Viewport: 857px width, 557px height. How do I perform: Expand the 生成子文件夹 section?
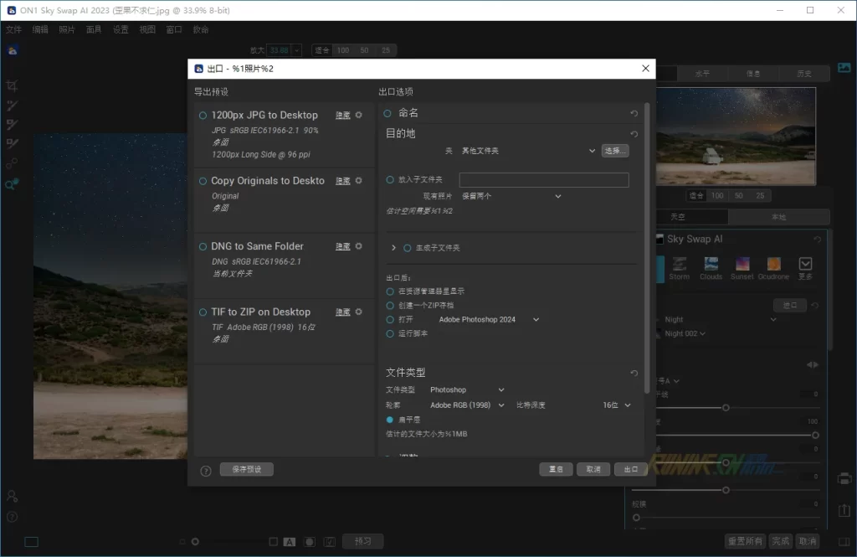coord(393,248)
